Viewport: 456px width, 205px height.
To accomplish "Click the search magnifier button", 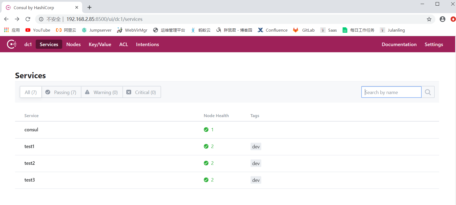I will tap(428, 92).
